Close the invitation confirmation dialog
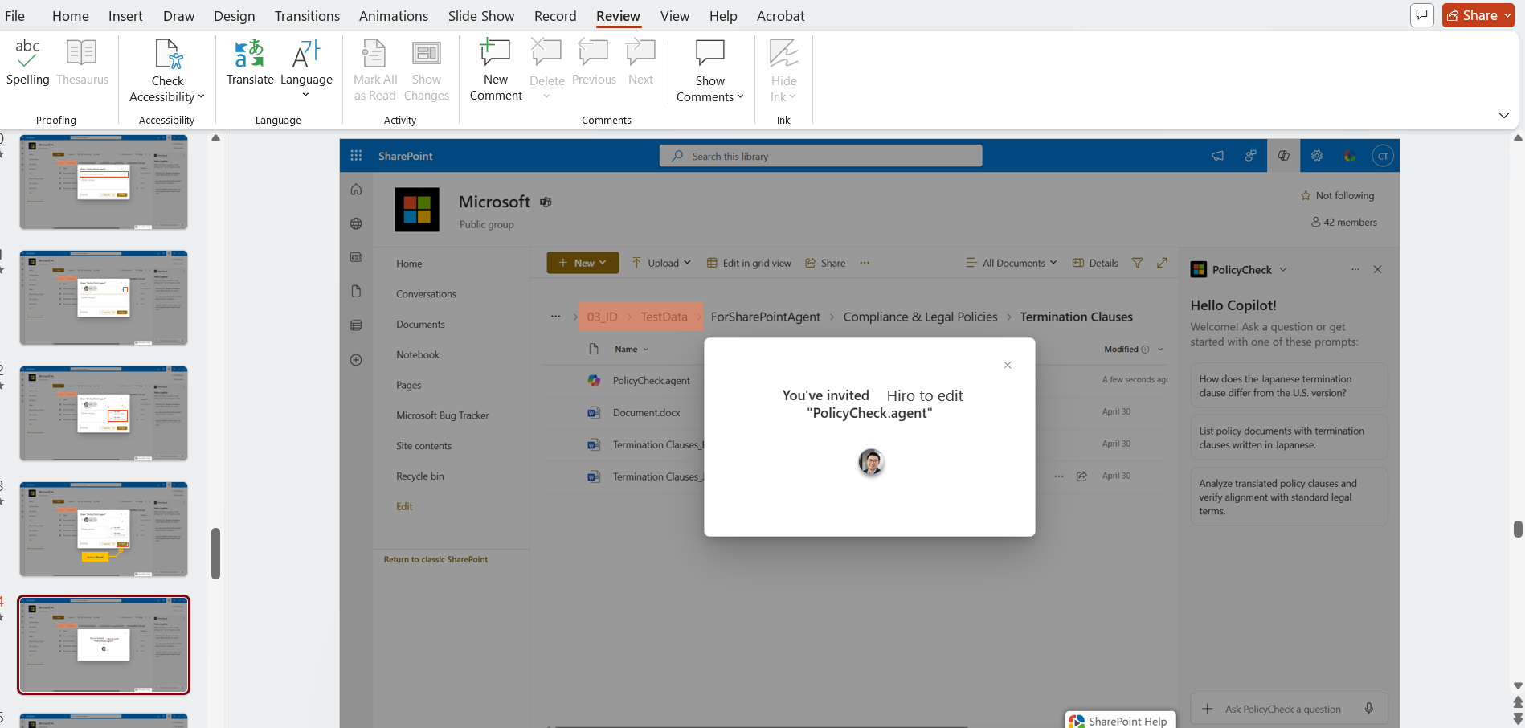Image resolution: width=1525 pixels, height=728 pixels. click(x=1008, y=365)
